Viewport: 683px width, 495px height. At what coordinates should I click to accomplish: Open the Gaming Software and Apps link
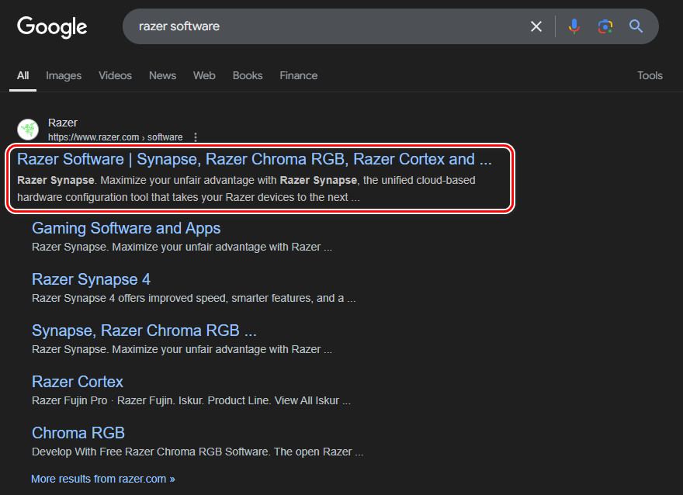[126, 228]
